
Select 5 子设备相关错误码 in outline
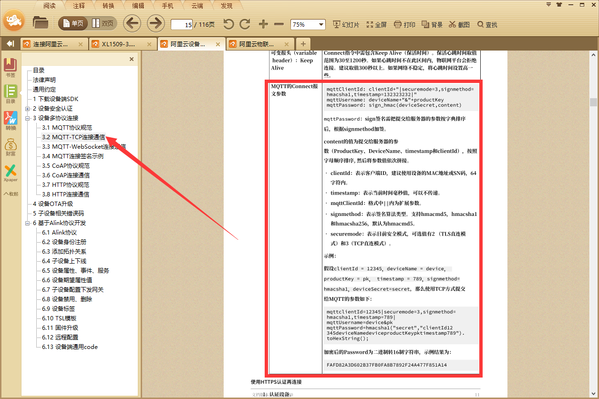click(58, 214)
